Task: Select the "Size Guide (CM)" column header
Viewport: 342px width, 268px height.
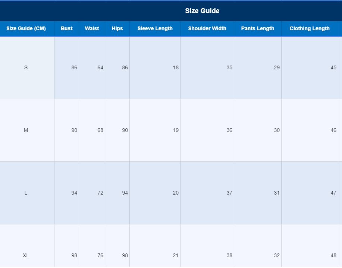Action: [26, 29]
